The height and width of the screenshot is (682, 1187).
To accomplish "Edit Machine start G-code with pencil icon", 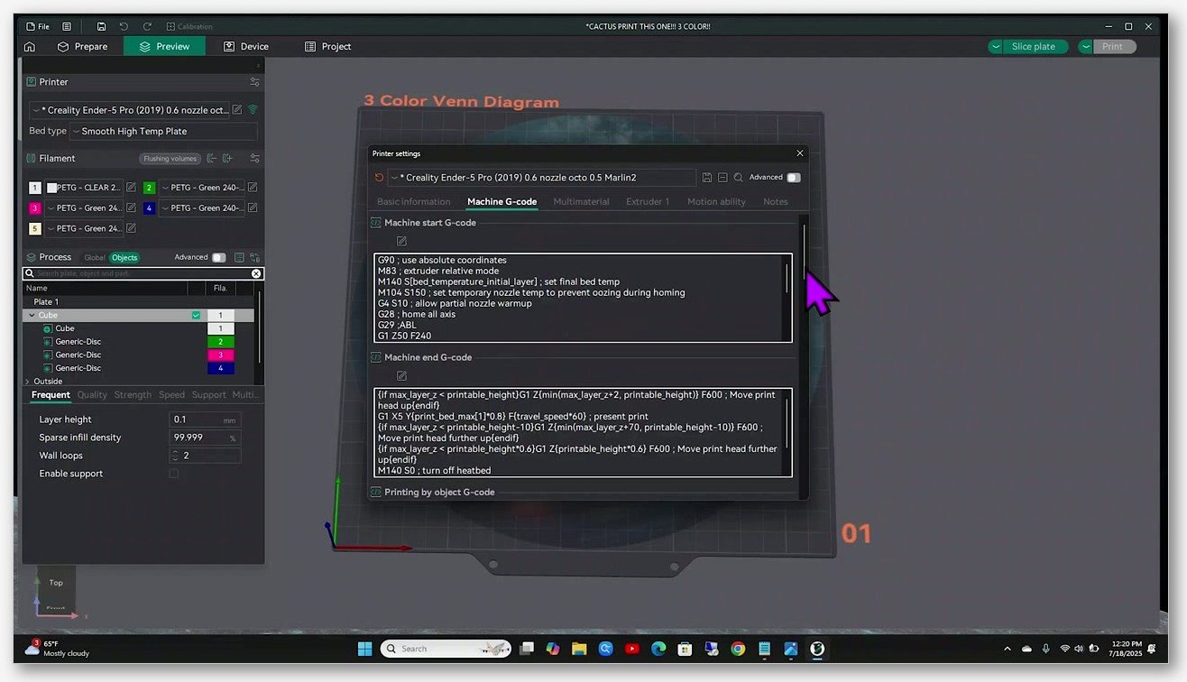I will click(x=401, y=241).
